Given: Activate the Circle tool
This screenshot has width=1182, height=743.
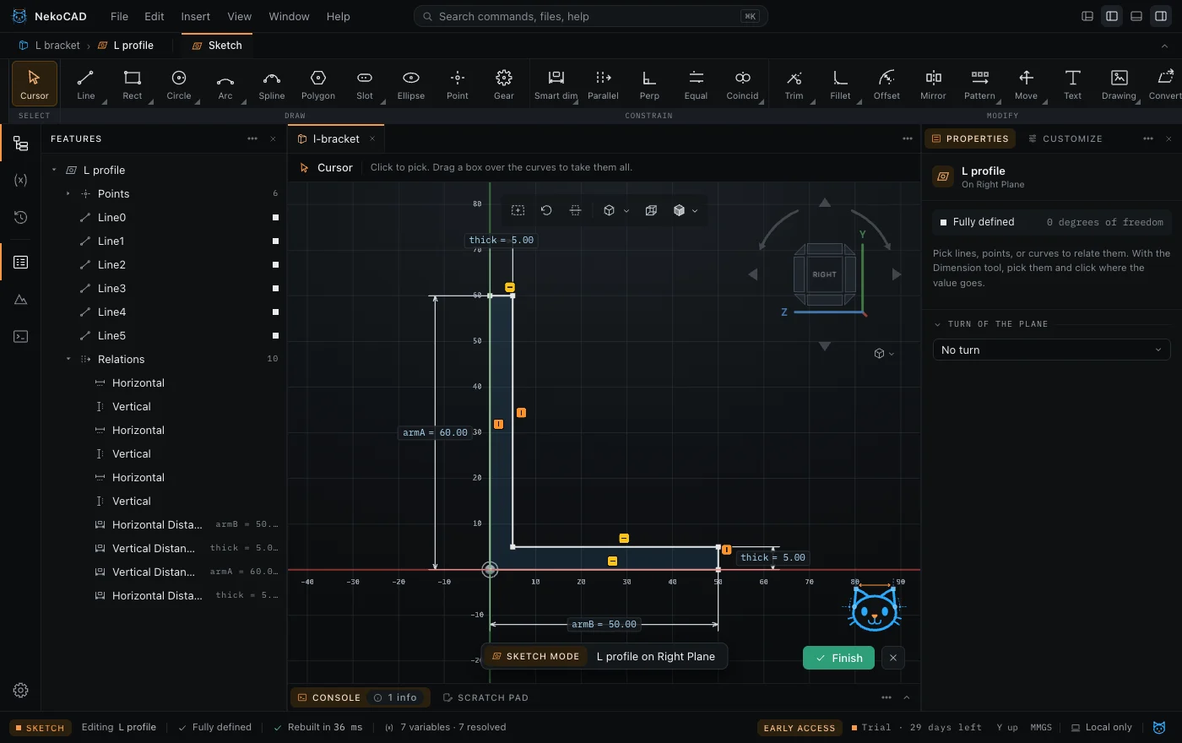Looking at the screenshot, I should pyautogui.click(x=178, y=84).
